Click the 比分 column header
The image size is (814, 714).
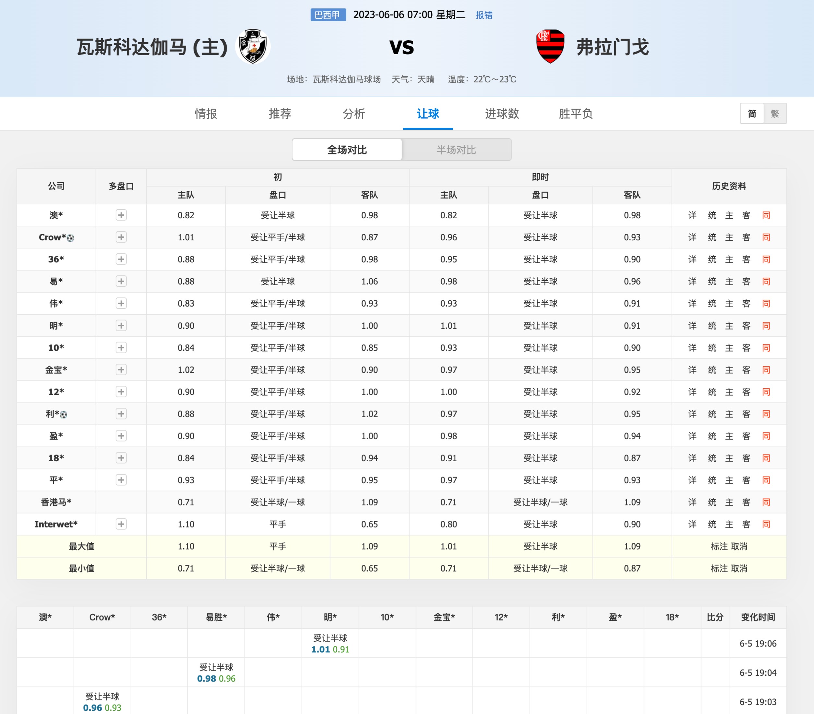point(715,617)
